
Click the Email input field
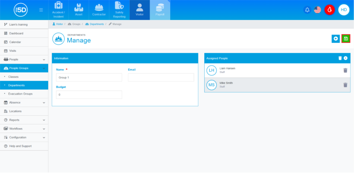pos(161,78)
